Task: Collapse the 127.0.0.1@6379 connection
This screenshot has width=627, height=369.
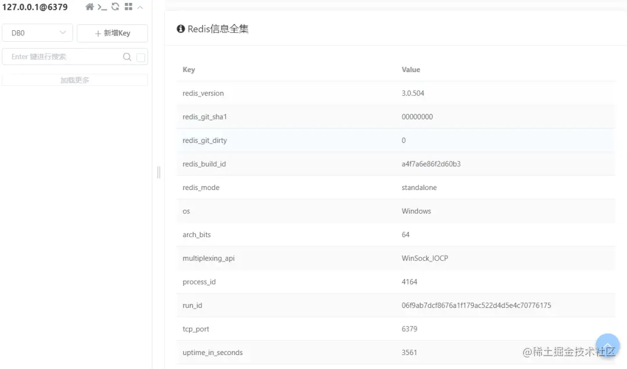Action: point(140,7)
